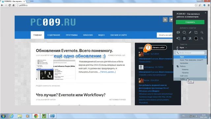Click the PC009.RU site logo
211x119 pixels.
pyautogui.click(x=53, y=22)
